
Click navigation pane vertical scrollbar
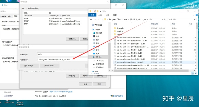pos(109,55)
